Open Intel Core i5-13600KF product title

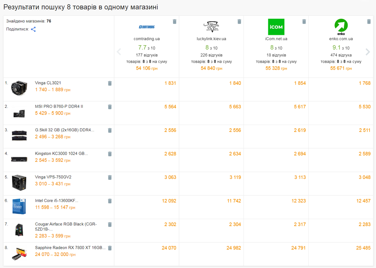point(57,201)
